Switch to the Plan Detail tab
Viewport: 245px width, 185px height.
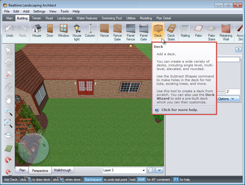(164, 18)
